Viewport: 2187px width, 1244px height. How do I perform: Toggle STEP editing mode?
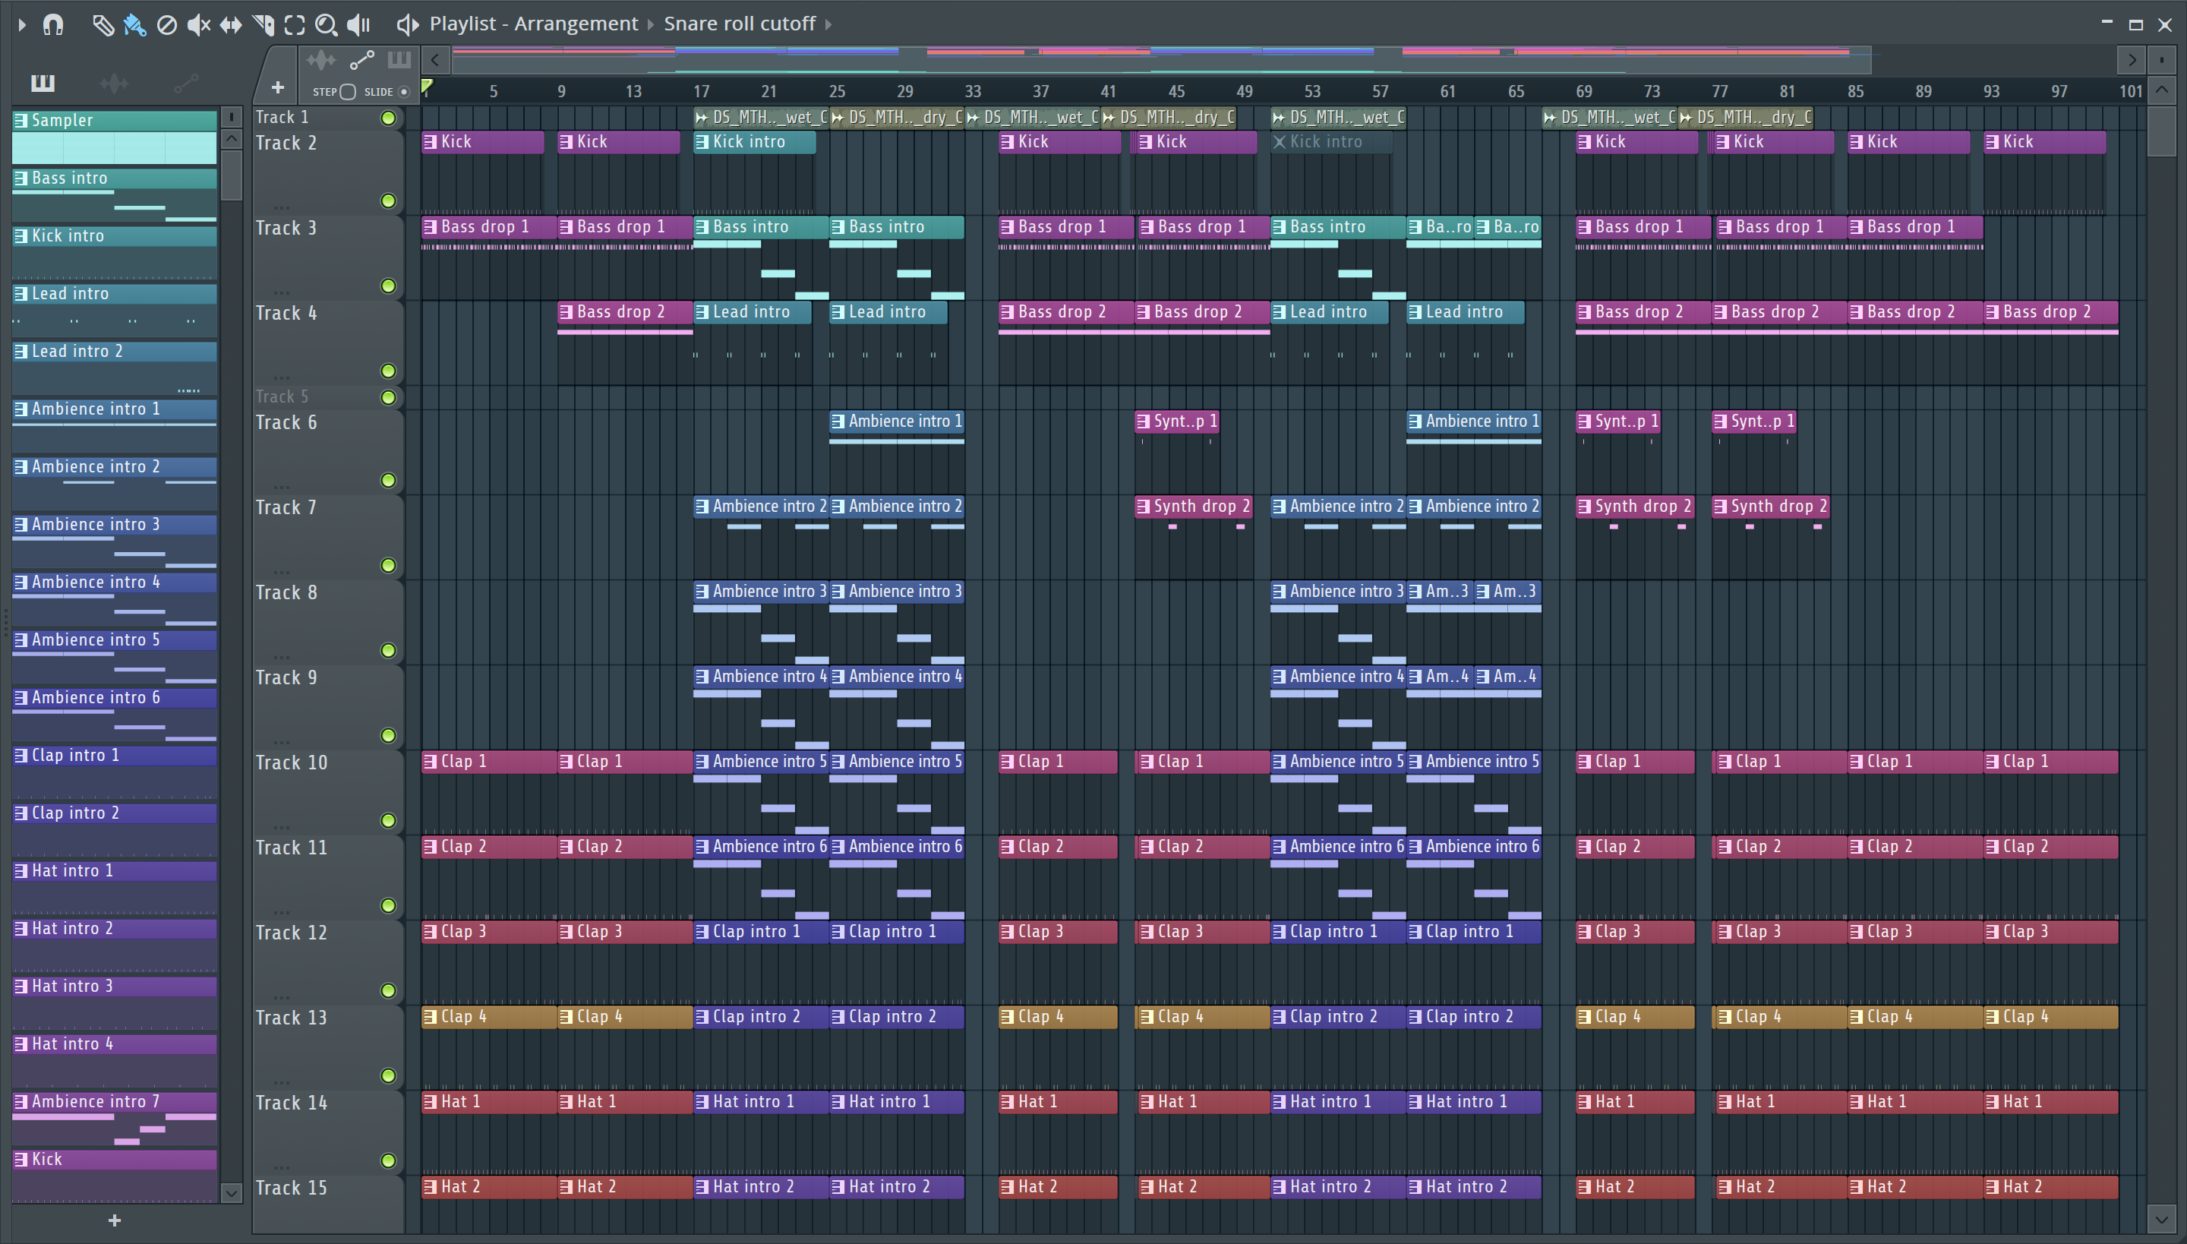(348, 91)
